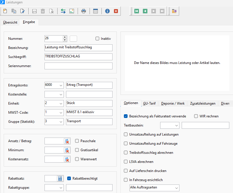Click the copy record toolbar icon
The height and width of the screenshot is (193, 233).
pyautogui.click(x=14, y=11)
